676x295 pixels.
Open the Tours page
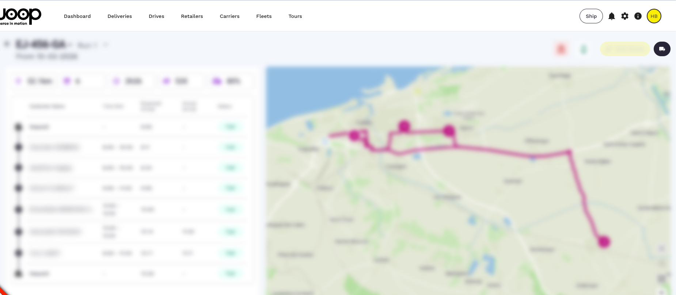pos(295,16)
